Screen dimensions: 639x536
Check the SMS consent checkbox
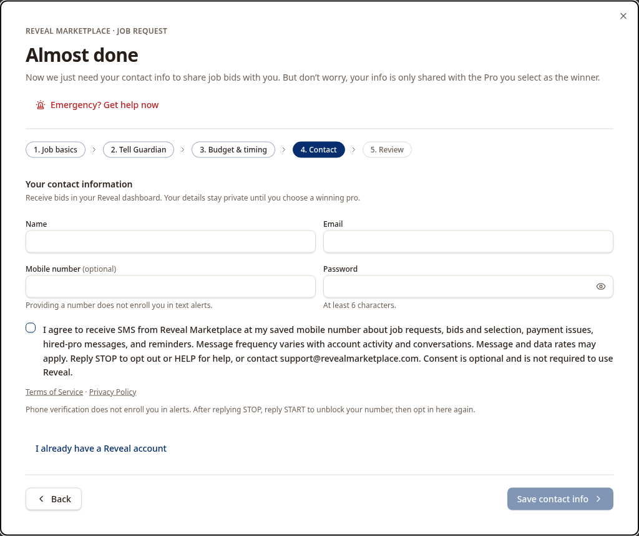[x=31, y=328]
